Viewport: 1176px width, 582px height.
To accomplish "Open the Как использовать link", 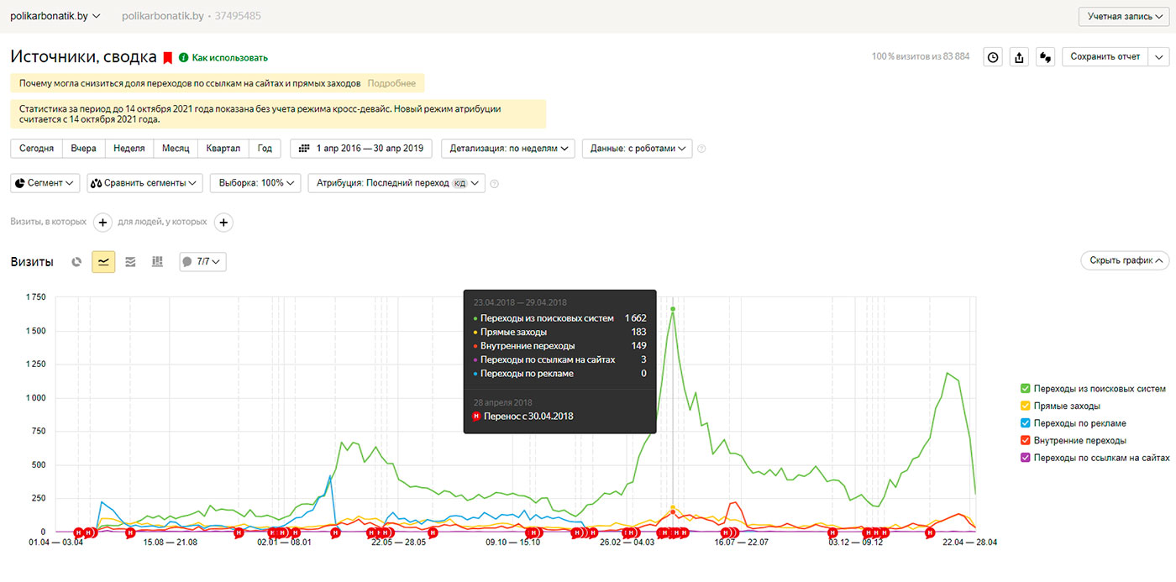I will [230, 58].
